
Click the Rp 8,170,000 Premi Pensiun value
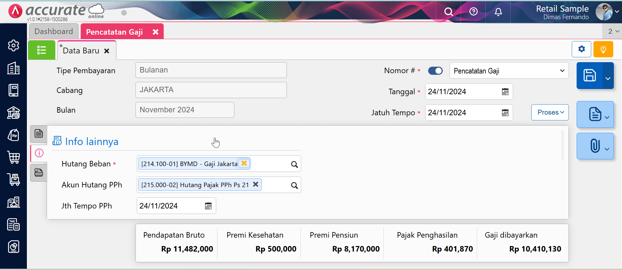pos(356,249)
